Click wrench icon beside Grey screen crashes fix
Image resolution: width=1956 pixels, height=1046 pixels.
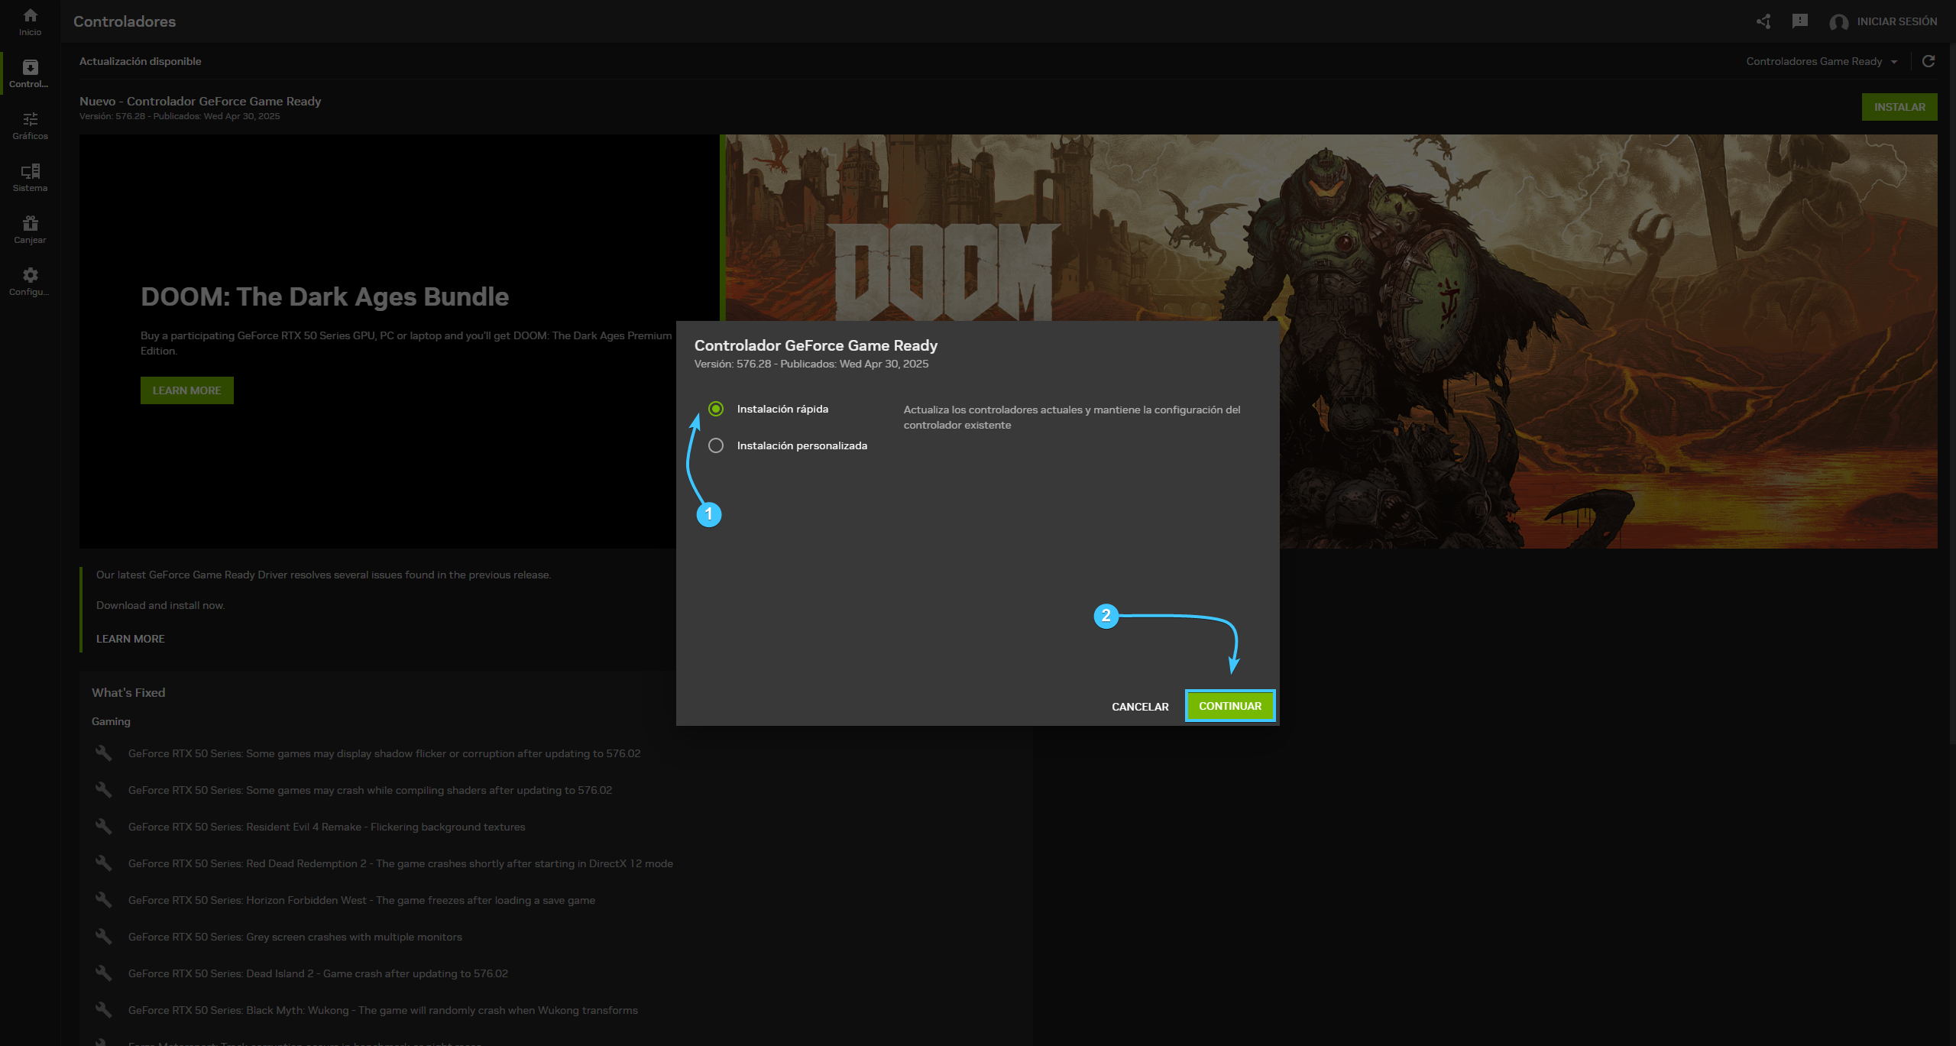pyautogui.click(x=103, y=936)
